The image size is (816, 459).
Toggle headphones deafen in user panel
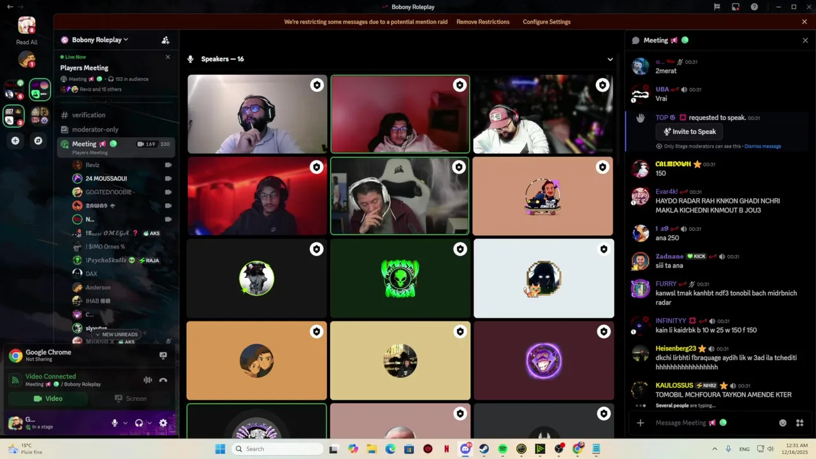click(x=139, y=423)
